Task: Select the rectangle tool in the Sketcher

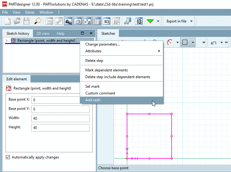Action: click(185, 42)
